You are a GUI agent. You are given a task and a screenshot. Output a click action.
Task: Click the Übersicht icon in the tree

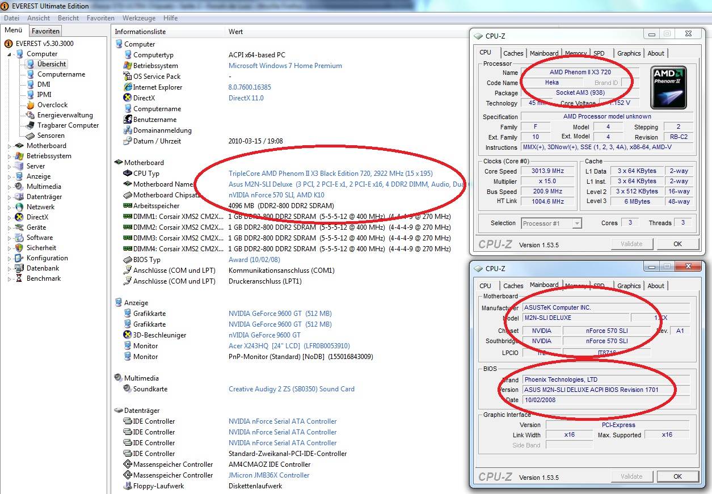click(30, 64)
